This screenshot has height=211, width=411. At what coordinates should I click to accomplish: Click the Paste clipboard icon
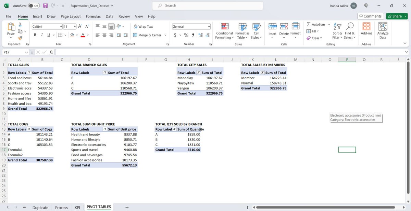tap(11, 27)
